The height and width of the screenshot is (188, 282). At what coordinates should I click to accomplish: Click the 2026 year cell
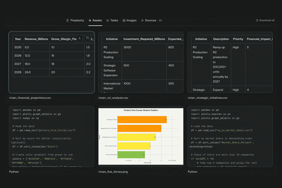coord(18,56)
